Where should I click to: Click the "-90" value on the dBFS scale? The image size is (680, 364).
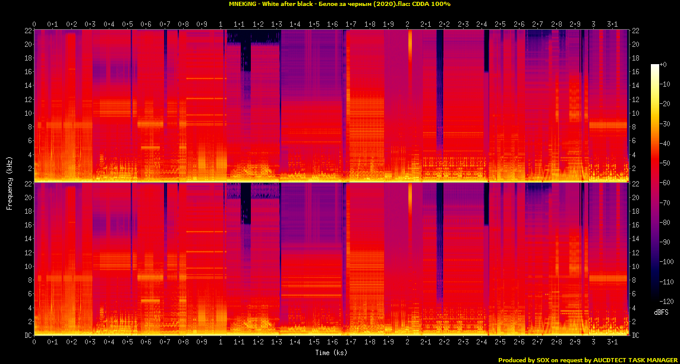click(x=664, y=242)
